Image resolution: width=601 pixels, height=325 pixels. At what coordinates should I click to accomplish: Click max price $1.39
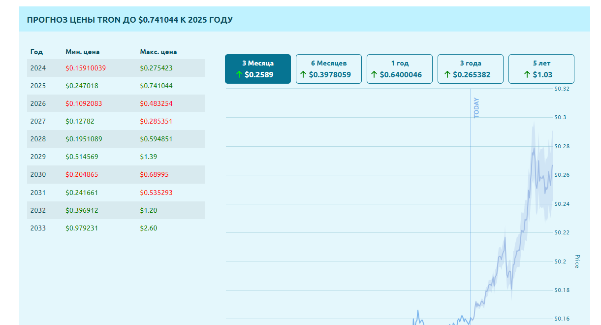tap(148, 157)
